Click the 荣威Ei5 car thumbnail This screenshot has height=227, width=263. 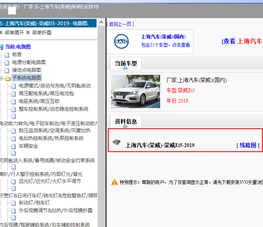tap(135, 91)
